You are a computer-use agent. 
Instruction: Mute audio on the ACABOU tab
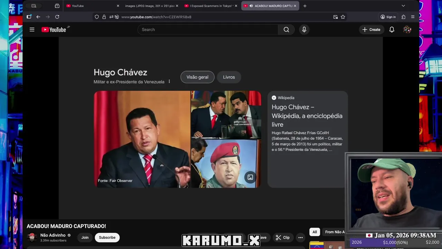point(251,6)
